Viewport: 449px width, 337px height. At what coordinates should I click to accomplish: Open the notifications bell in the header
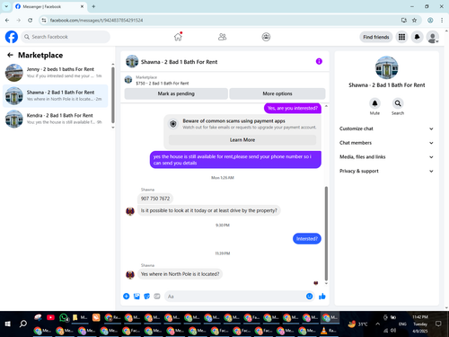[x=417, y=37]
